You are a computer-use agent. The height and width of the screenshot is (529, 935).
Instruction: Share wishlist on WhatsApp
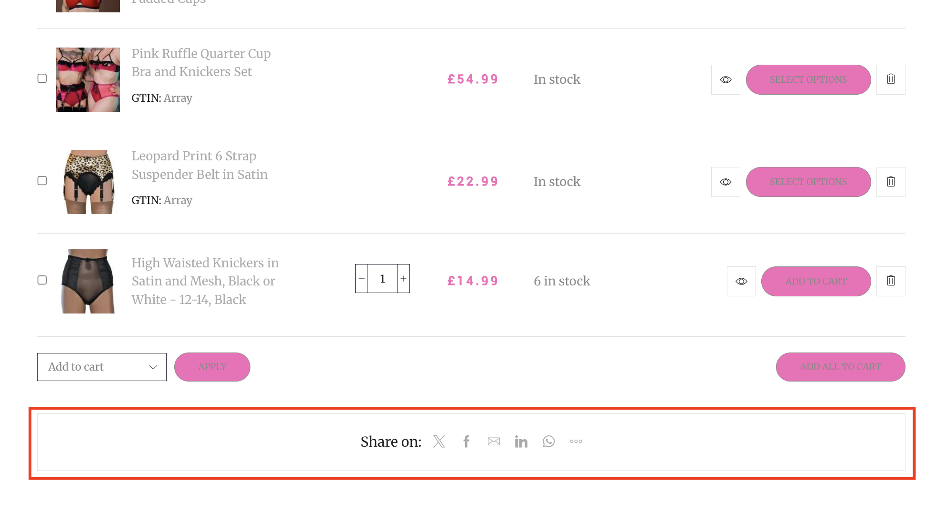click(x=548, y=441)
